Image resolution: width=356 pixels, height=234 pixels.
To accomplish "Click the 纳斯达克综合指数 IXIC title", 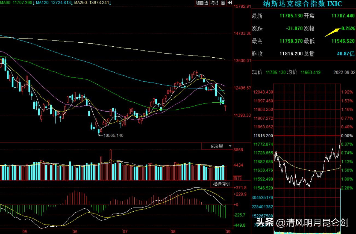I will (x=302, y=4).
